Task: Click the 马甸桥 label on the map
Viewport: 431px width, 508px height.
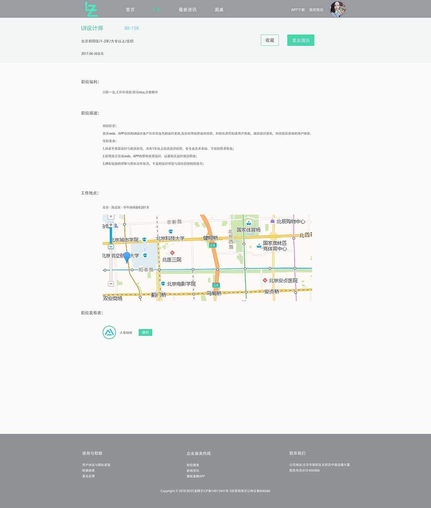Action: [214, 294]
